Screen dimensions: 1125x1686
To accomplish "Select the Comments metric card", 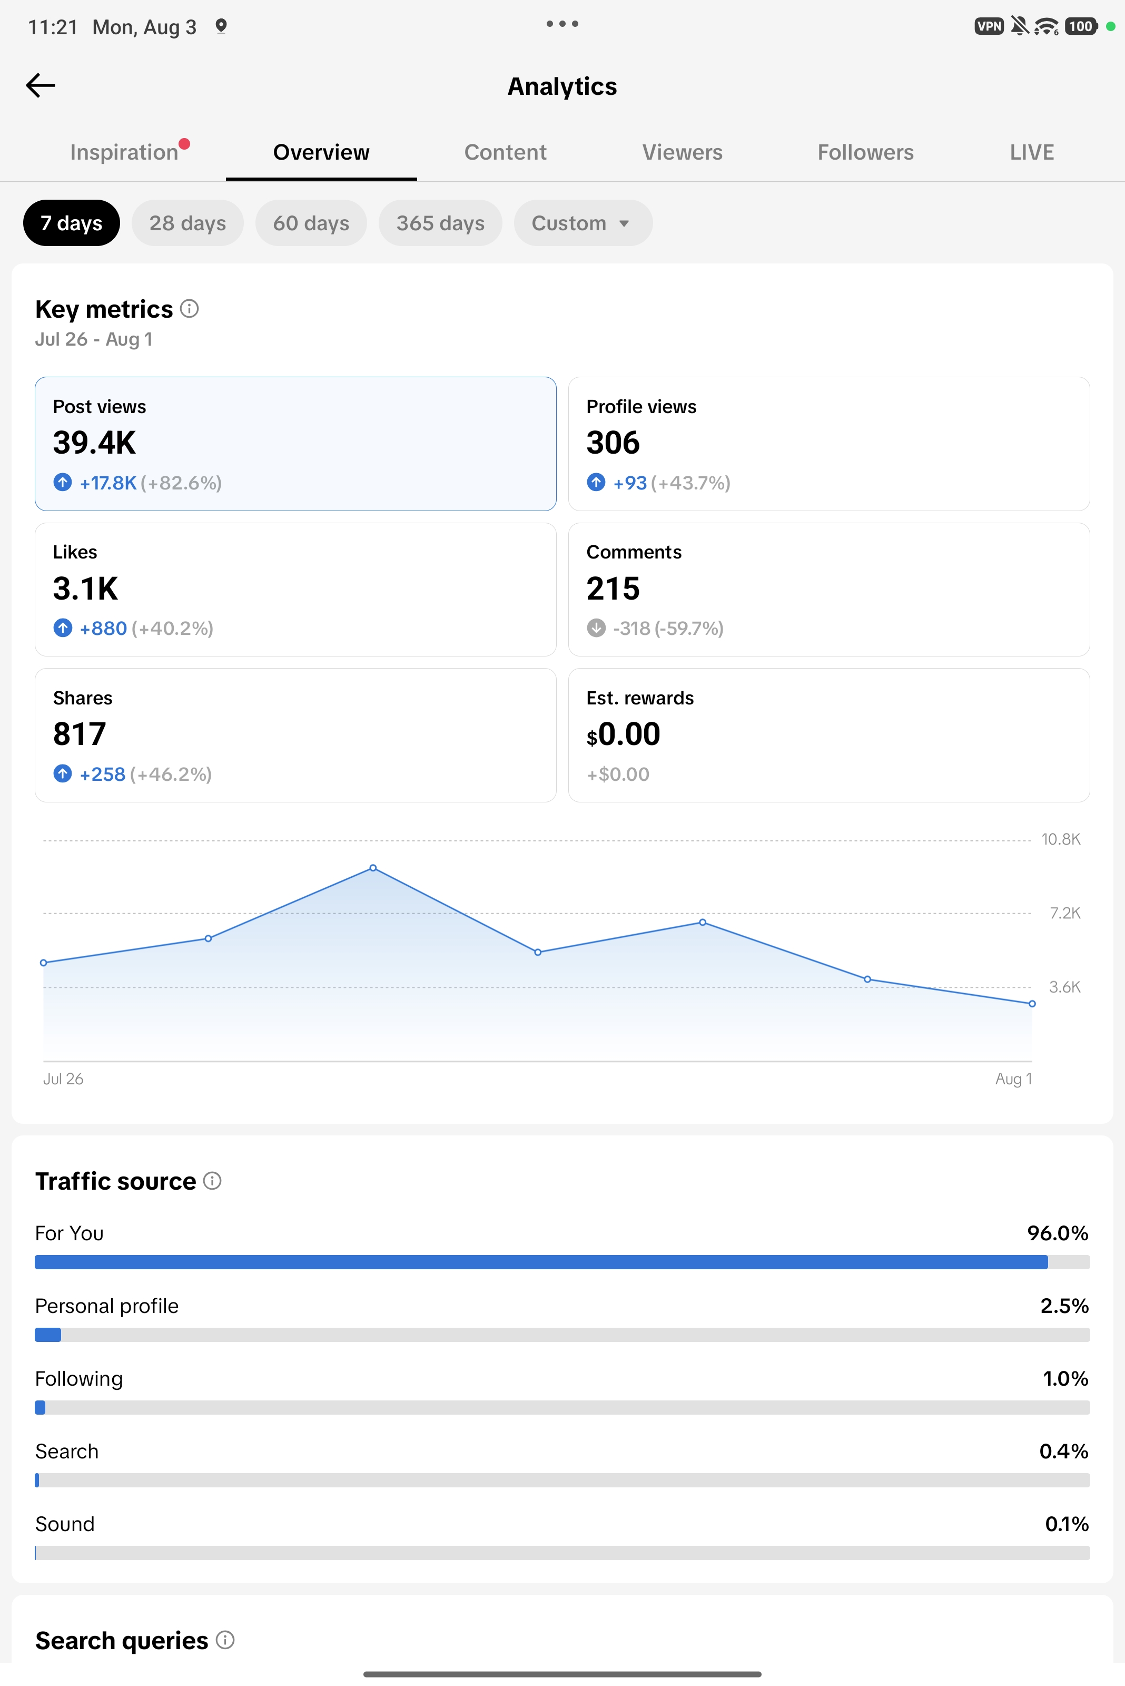I will pyautogui.click(x=828, y=589).
